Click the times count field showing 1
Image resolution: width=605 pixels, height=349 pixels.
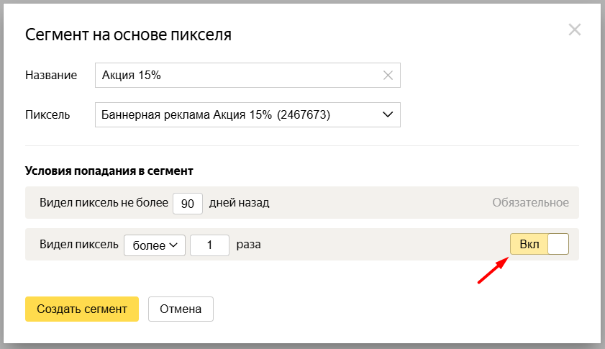(x=209, y=245)
